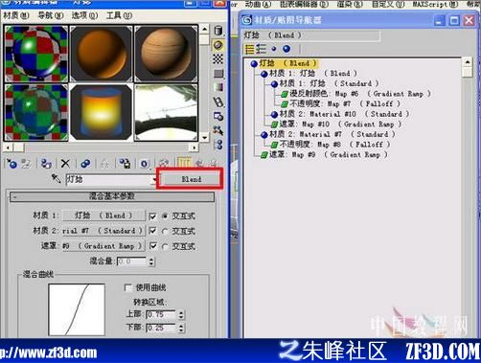Click the Sample UV Tiling icon
Image resolution: width=481 pixels, height=363 pixels.
[x=218, y=74]
